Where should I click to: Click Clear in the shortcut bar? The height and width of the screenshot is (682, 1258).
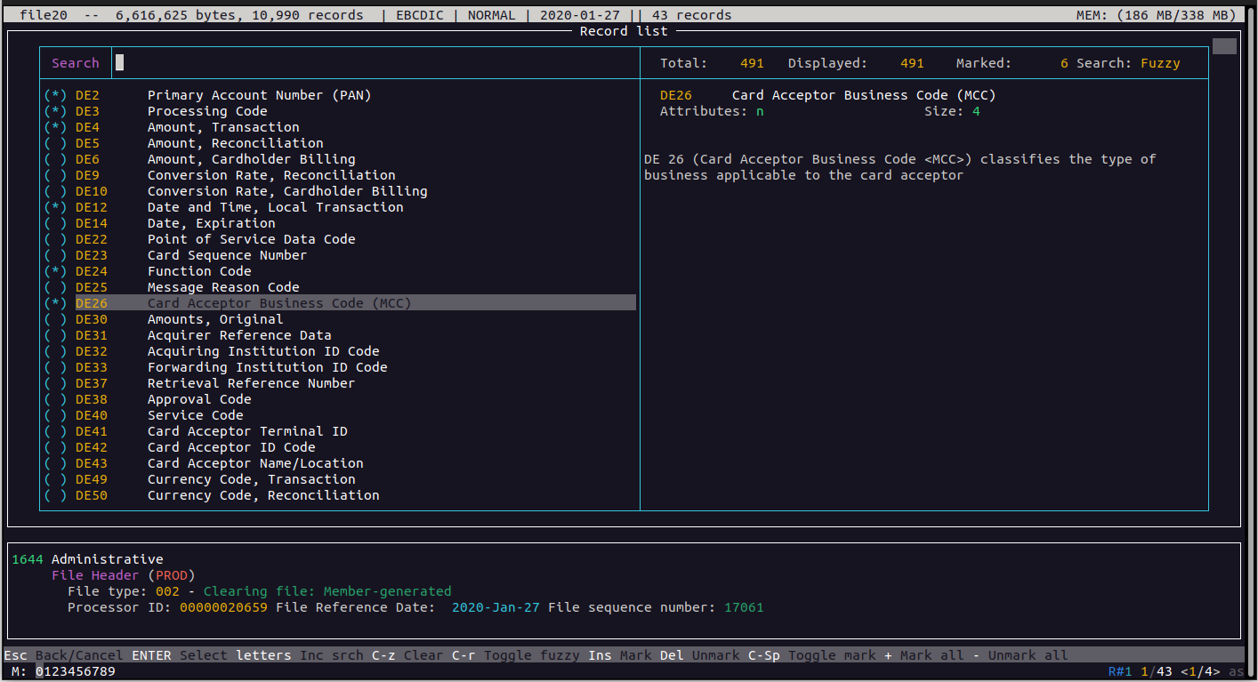(423, 655)
